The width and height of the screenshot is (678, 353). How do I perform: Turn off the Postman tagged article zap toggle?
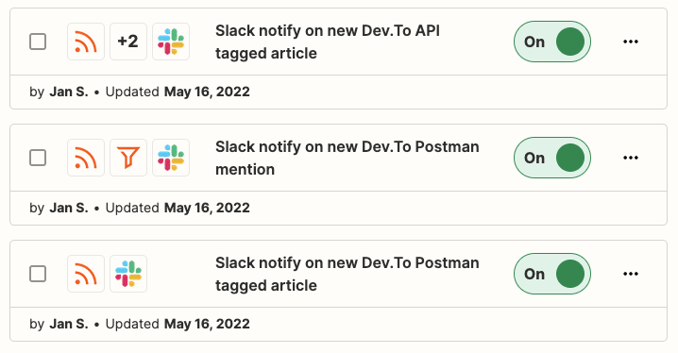click(x=552, y=274)
